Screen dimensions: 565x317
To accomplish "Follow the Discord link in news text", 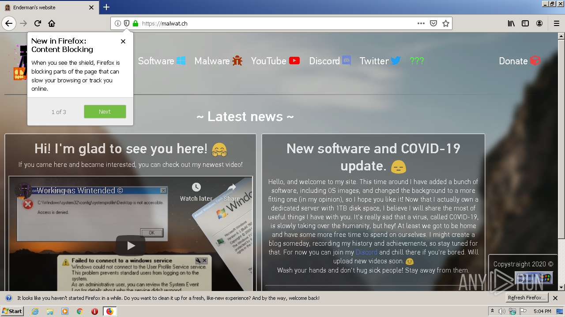I will [366, 252].
